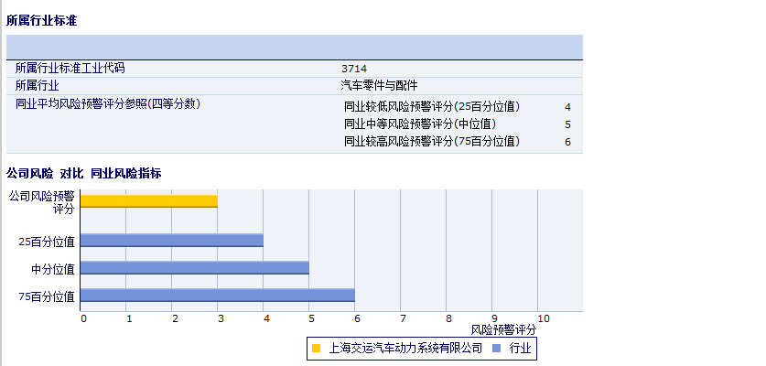
Task: Click the 同业平均风险预警评分参照(四等分数) label
Action: [x=107, y=104]
